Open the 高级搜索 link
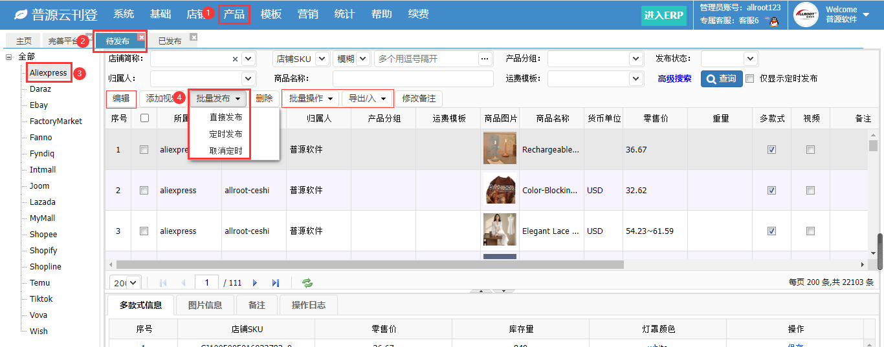 point(674,78)
